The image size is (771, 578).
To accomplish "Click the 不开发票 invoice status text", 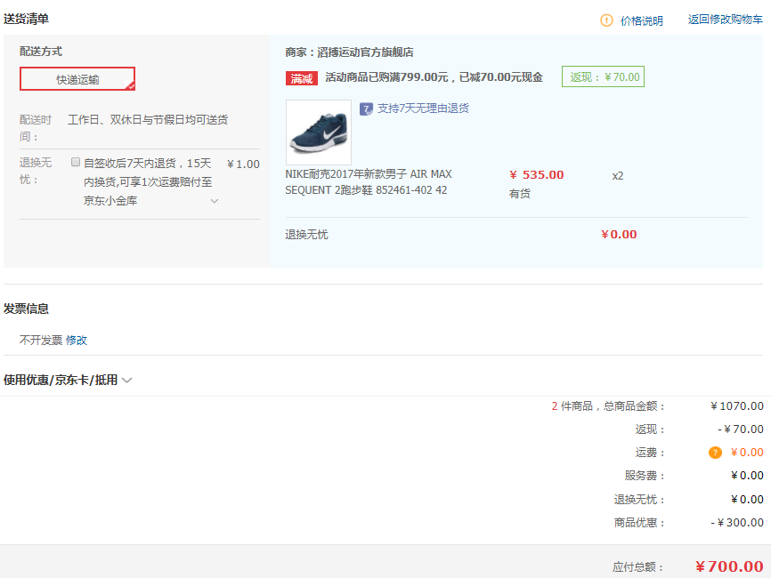I will 41,340.
